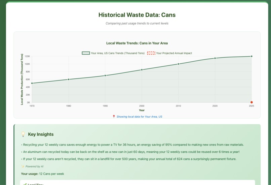The image size is (271, 185).
Task: Click the 'Historical Waste Data: Cans' heading
Action: pos(137,15)
